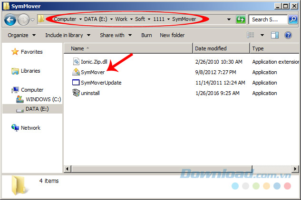Click the Search magnifier icon
Viewport: 301px width, 200px height.
pos(293,19)
